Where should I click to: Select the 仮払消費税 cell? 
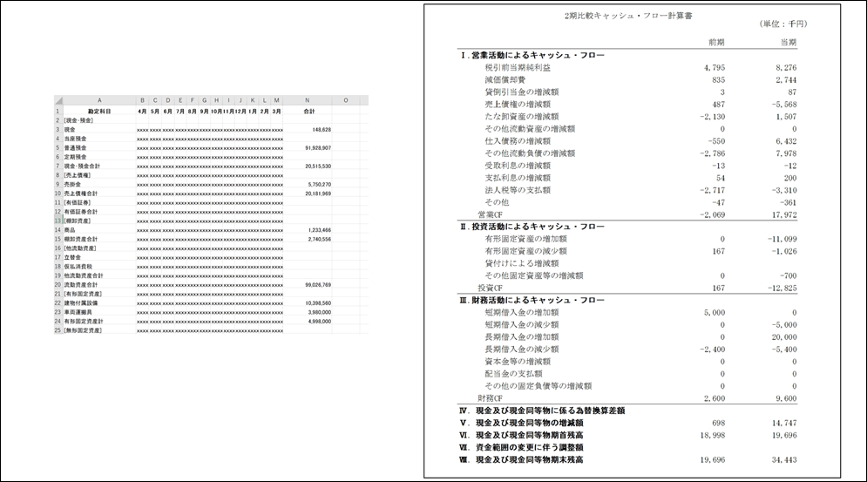click(x=99, y=266)
